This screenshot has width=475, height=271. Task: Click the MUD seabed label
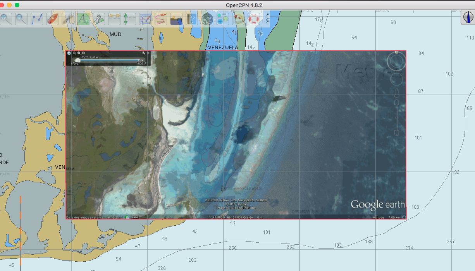115,34
